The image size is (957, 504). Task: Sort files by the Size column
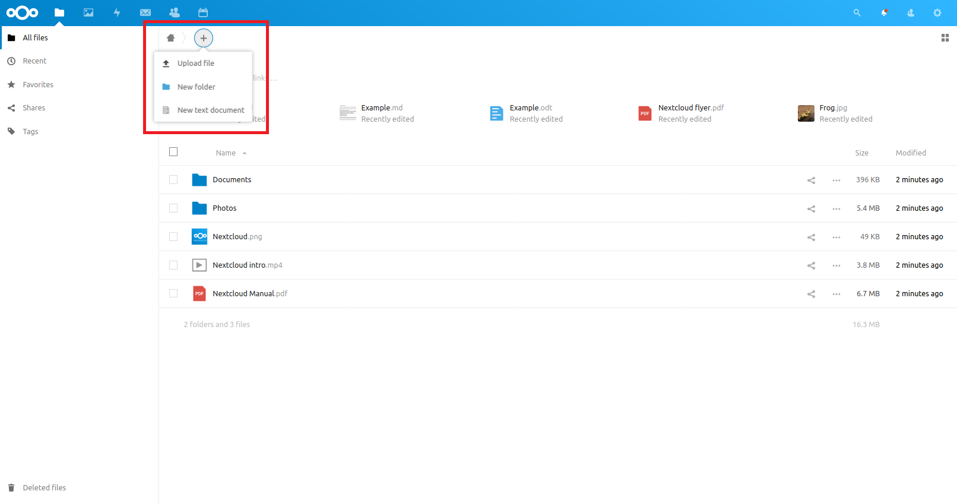click(861, 153)
